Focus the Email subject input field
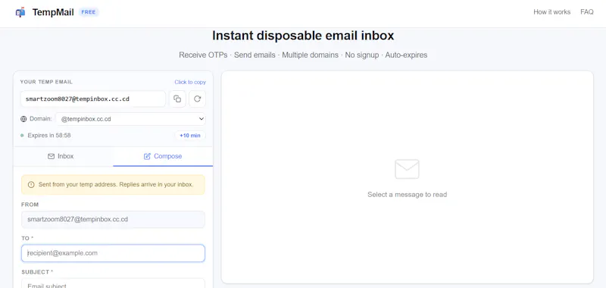Image resolution: width=606 pixels, height=288 pixels. coord(113,283)
